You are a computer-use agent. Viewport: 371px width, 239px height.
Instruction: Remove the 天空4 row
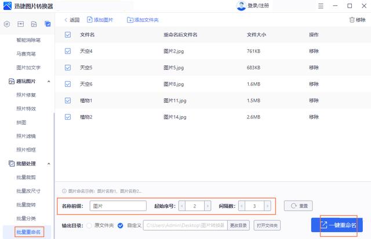pos(314,51)
